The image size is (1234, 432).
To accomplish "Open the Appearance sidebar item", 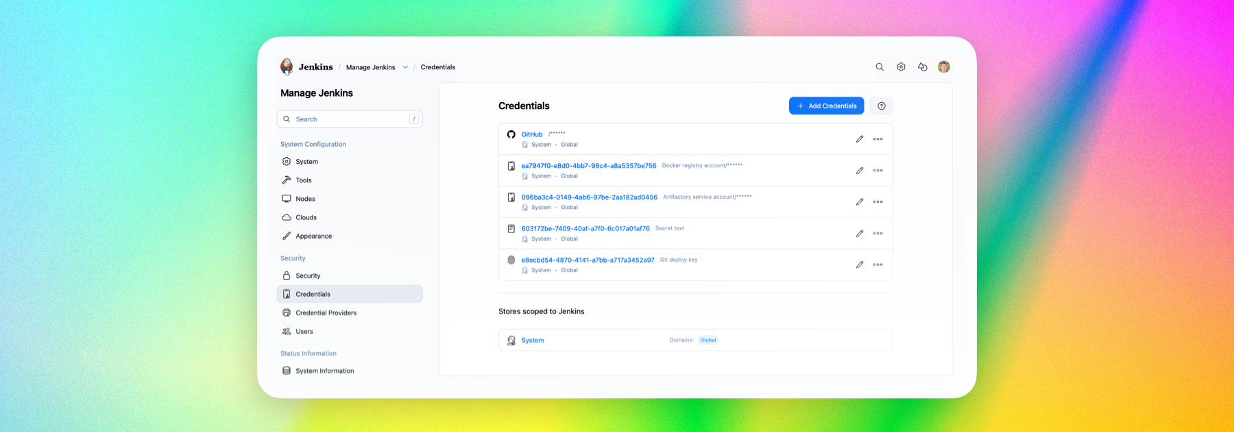I will (350, 236).
